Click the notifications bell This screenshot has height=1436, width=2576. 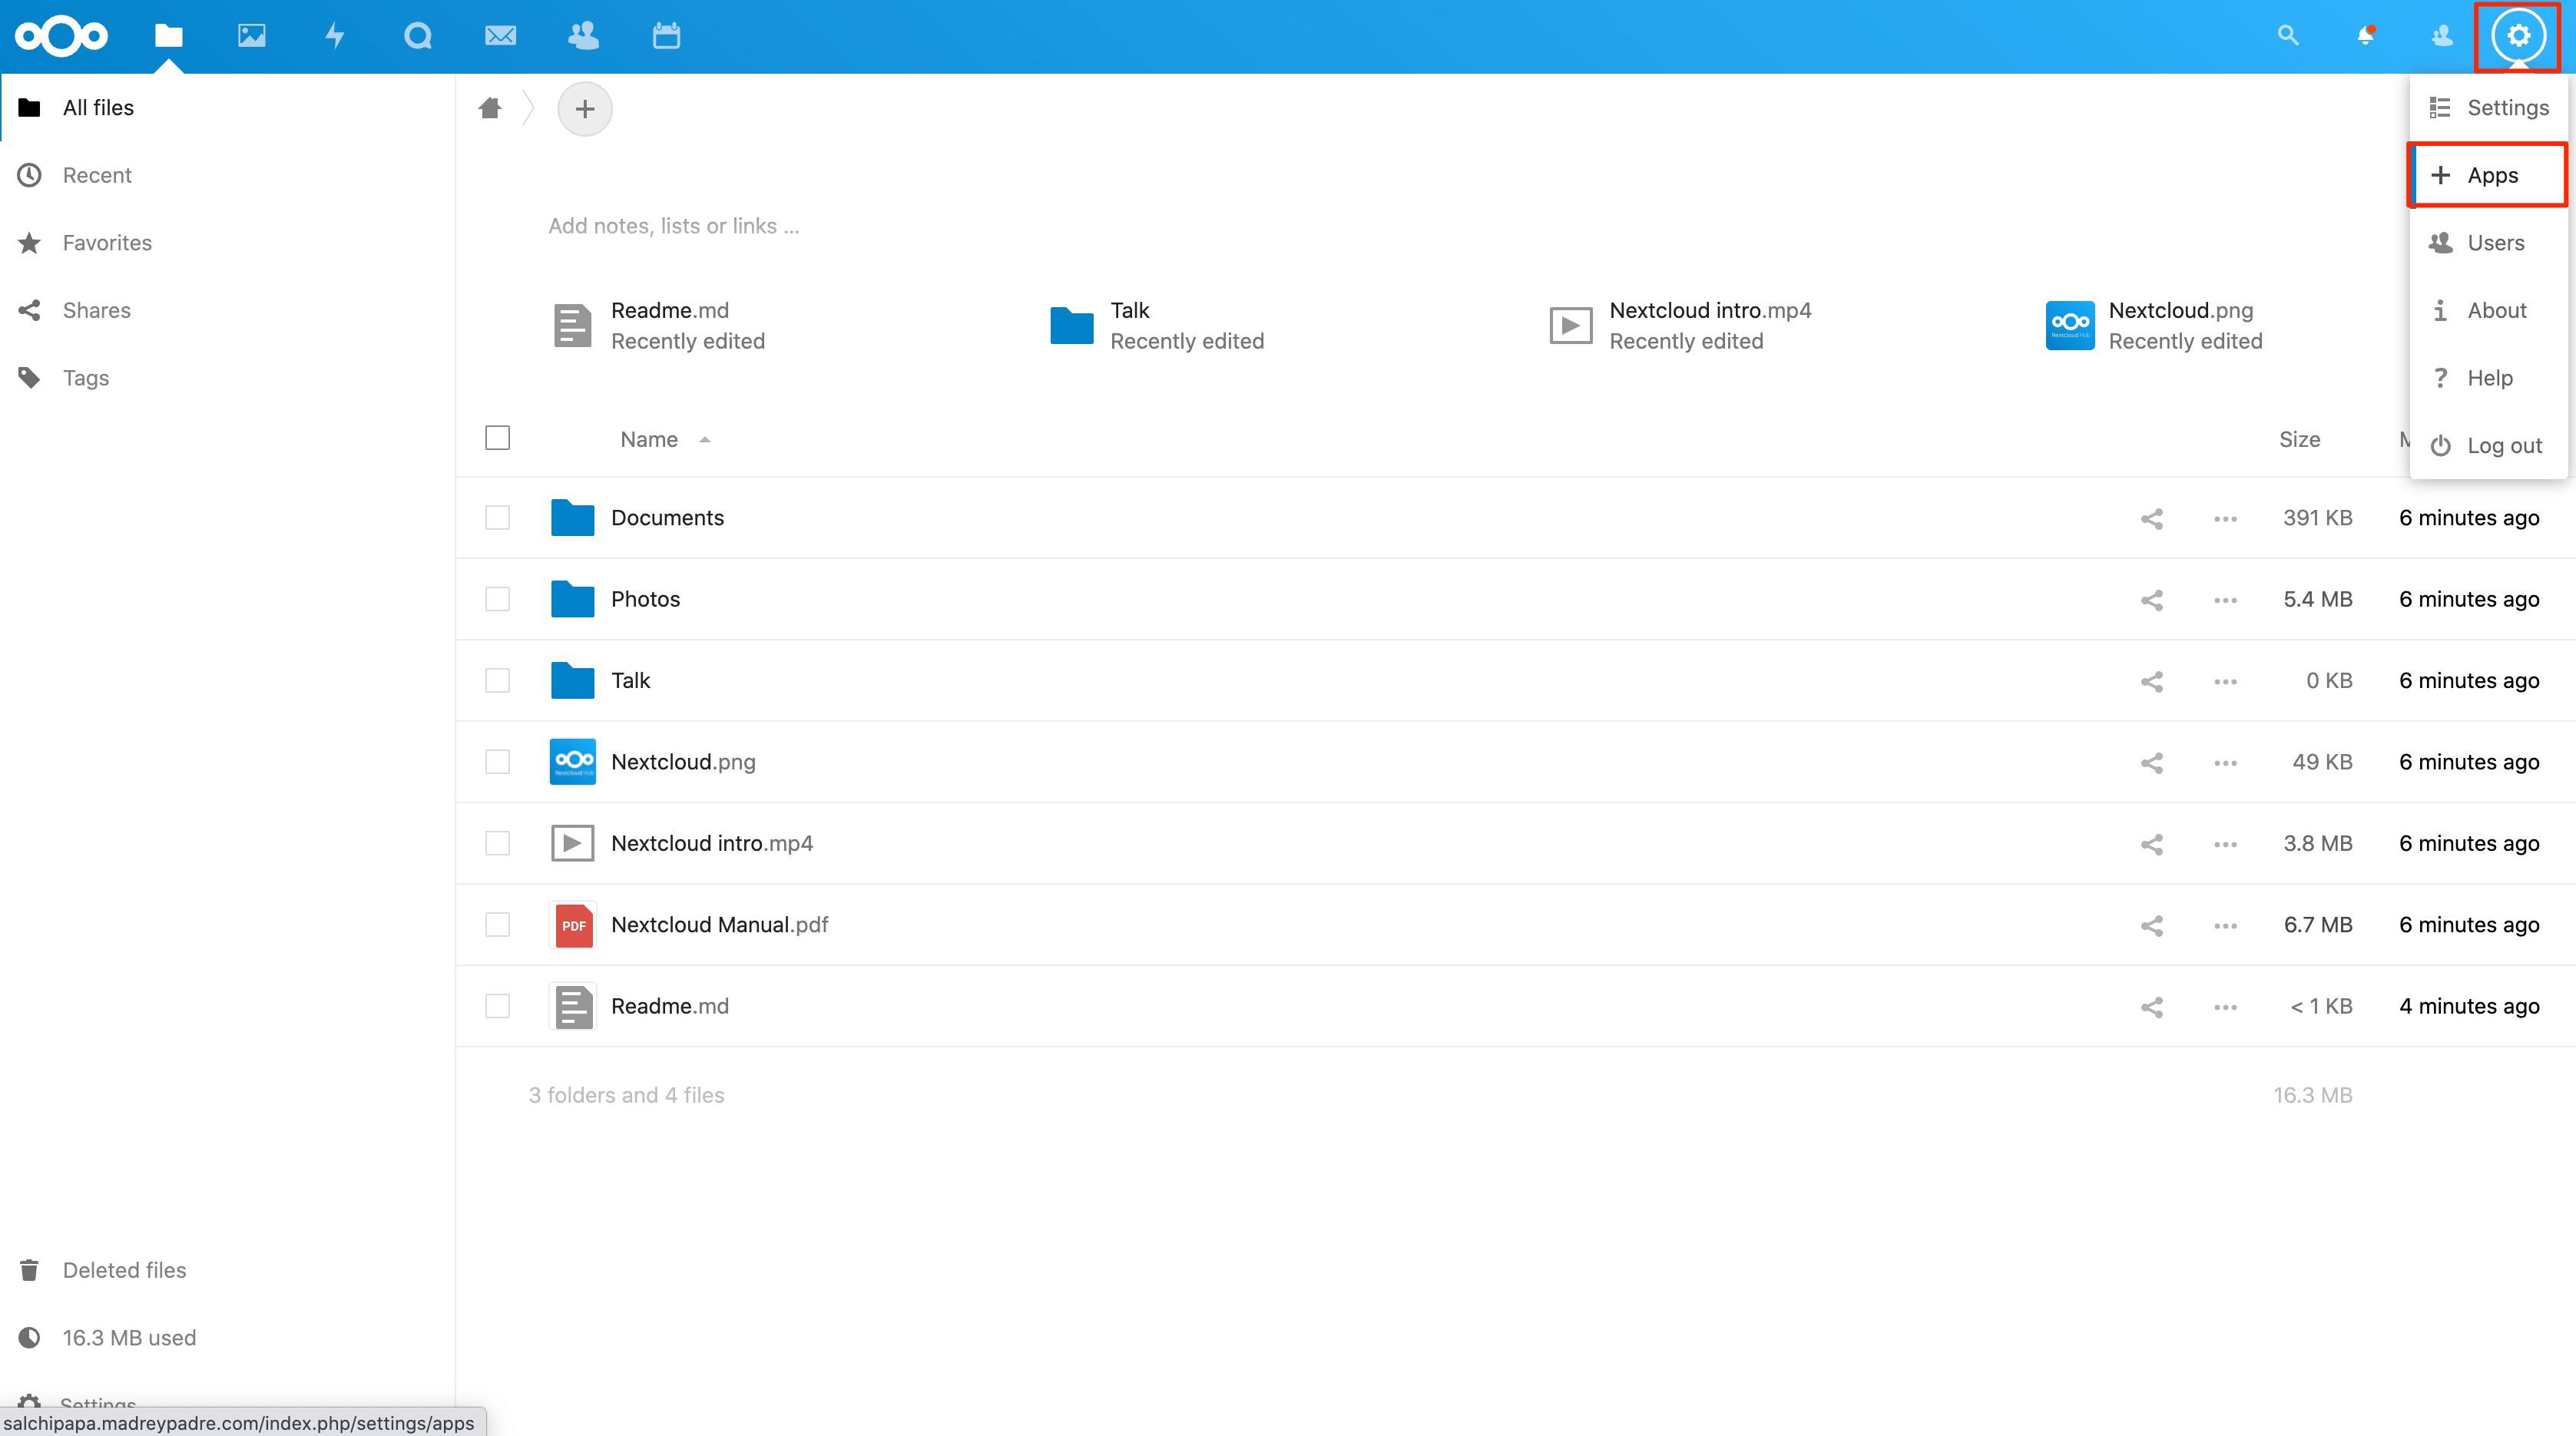pos(2365,36)
